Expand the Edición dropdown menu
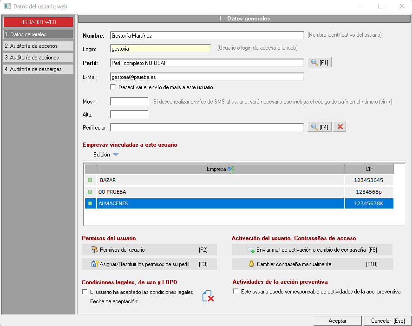The width and height of the screenshot is (412, 326). pos(116,155)
